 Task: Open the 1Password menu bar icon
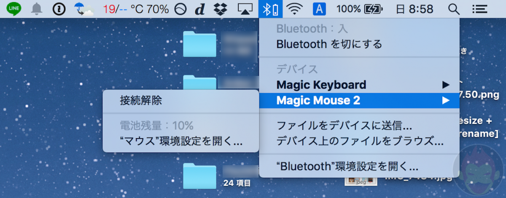point(59,8)
